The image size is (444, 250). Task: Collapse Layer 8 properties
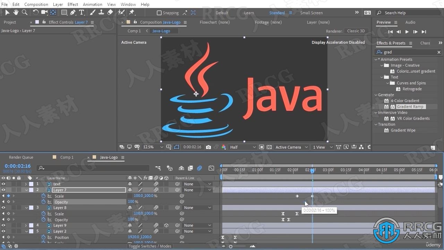[x=26, y=208]
